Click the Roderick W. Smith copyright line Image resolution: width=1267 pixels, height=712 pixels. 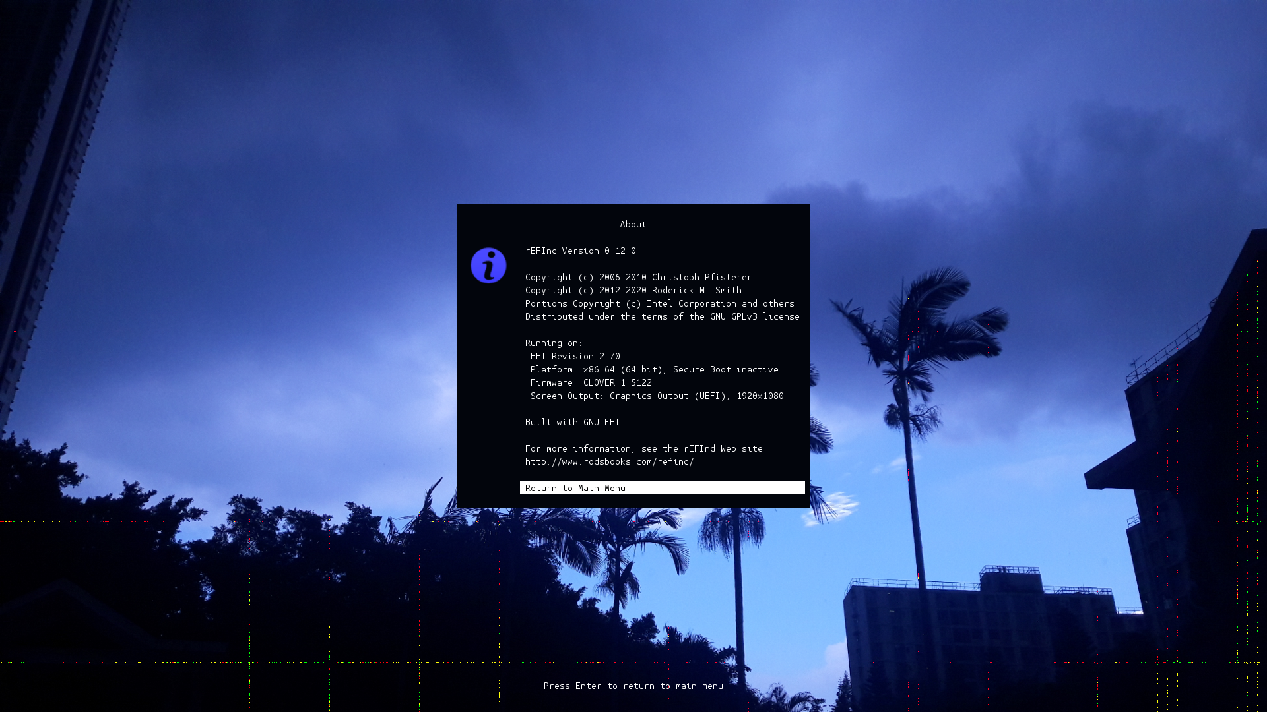tap(633, 290)
